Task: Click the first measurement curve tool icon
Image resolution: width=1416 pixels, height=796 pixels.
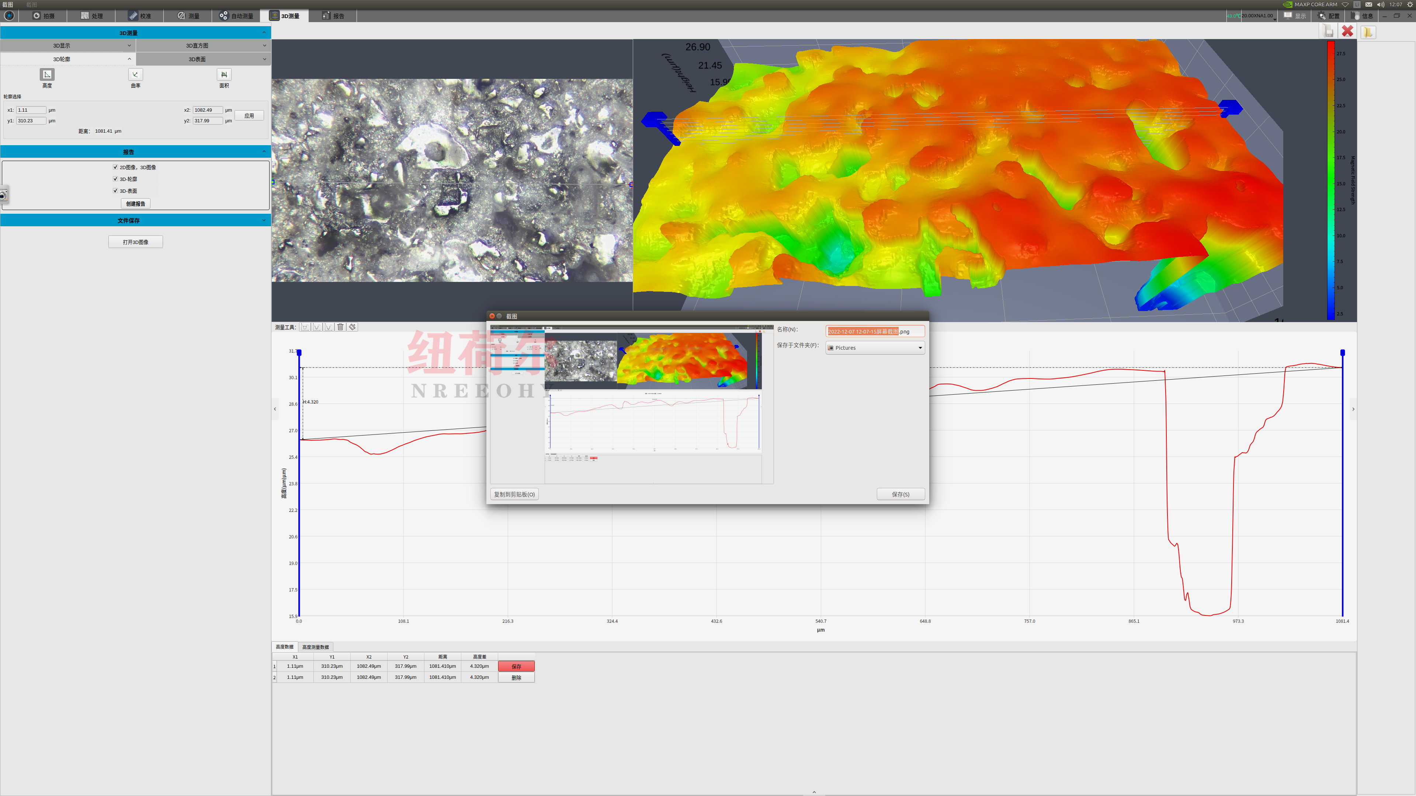Action: (305, 327)
